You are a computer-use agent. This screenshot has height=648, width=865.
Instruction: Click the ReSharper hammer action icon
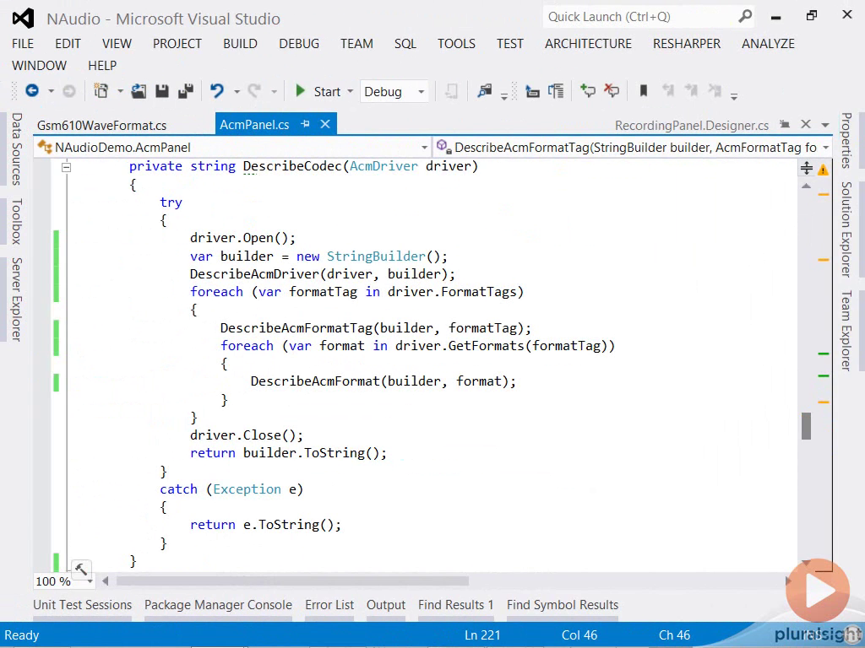point(81,569)
